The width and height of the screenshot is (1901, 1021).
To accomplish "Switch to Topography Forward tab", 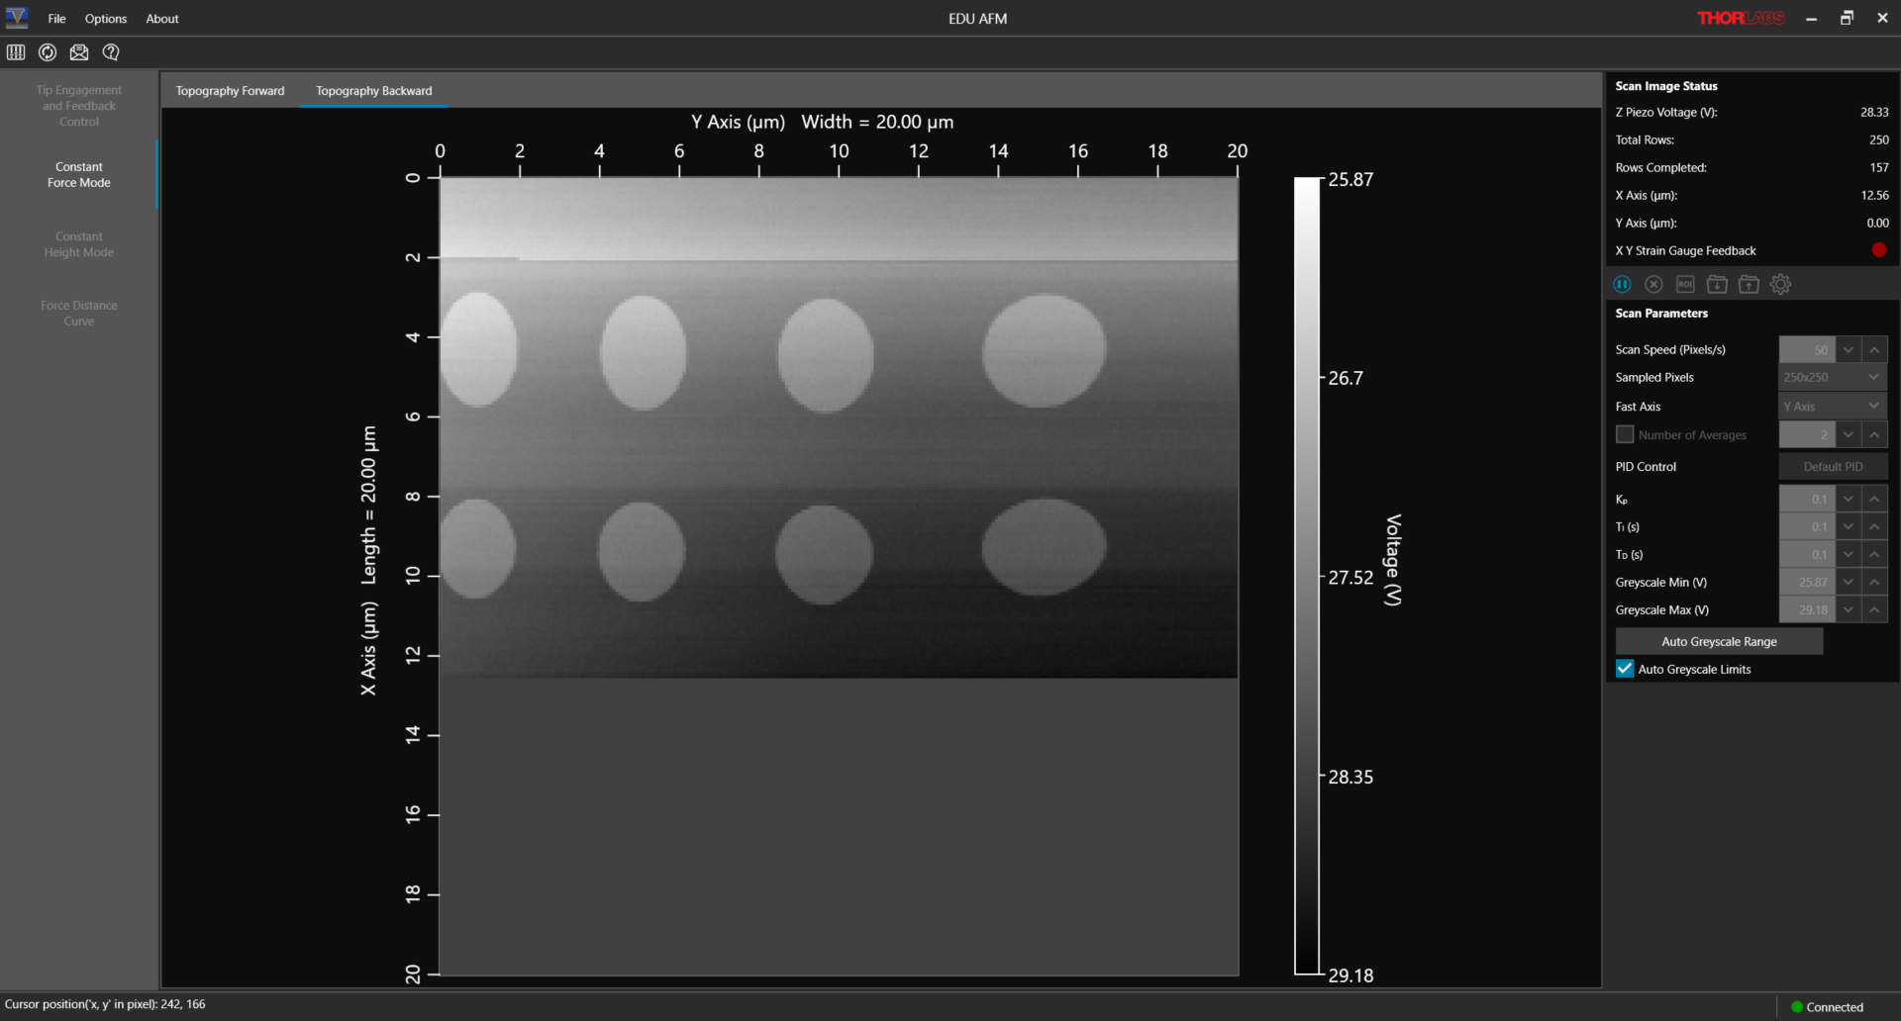I will pos(230,91).
